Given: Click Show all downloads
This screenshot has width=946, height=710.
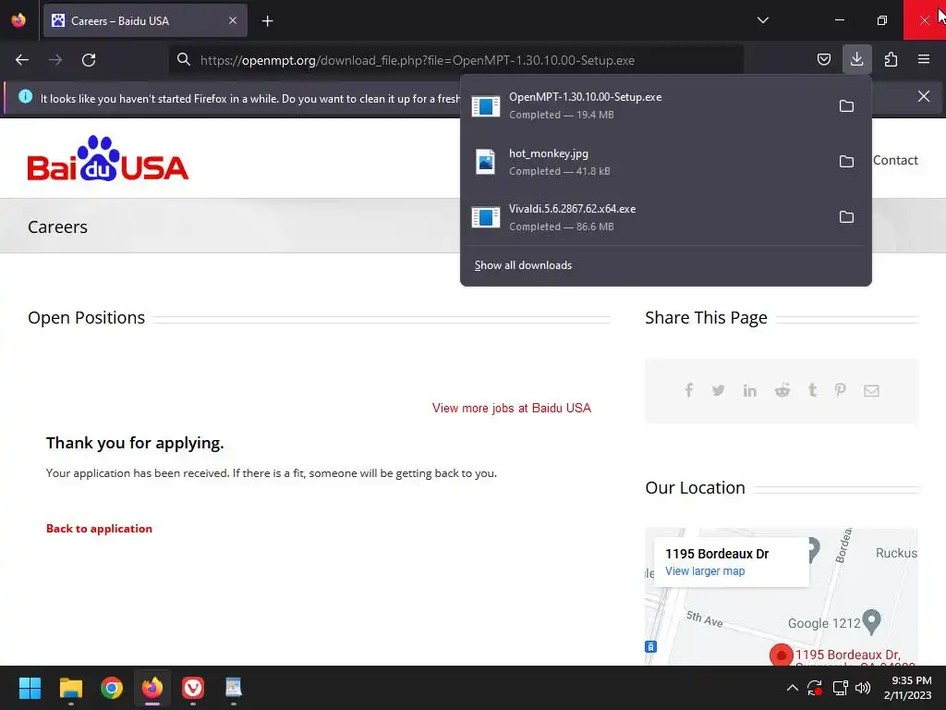Looking at the screenshot, I should 523,265.
